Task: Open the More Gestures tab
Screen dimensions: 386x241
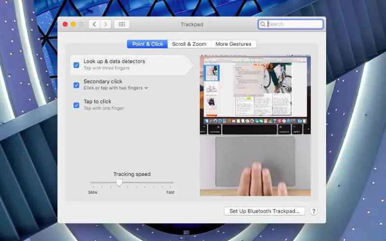Action: click(x=234, y=44)
